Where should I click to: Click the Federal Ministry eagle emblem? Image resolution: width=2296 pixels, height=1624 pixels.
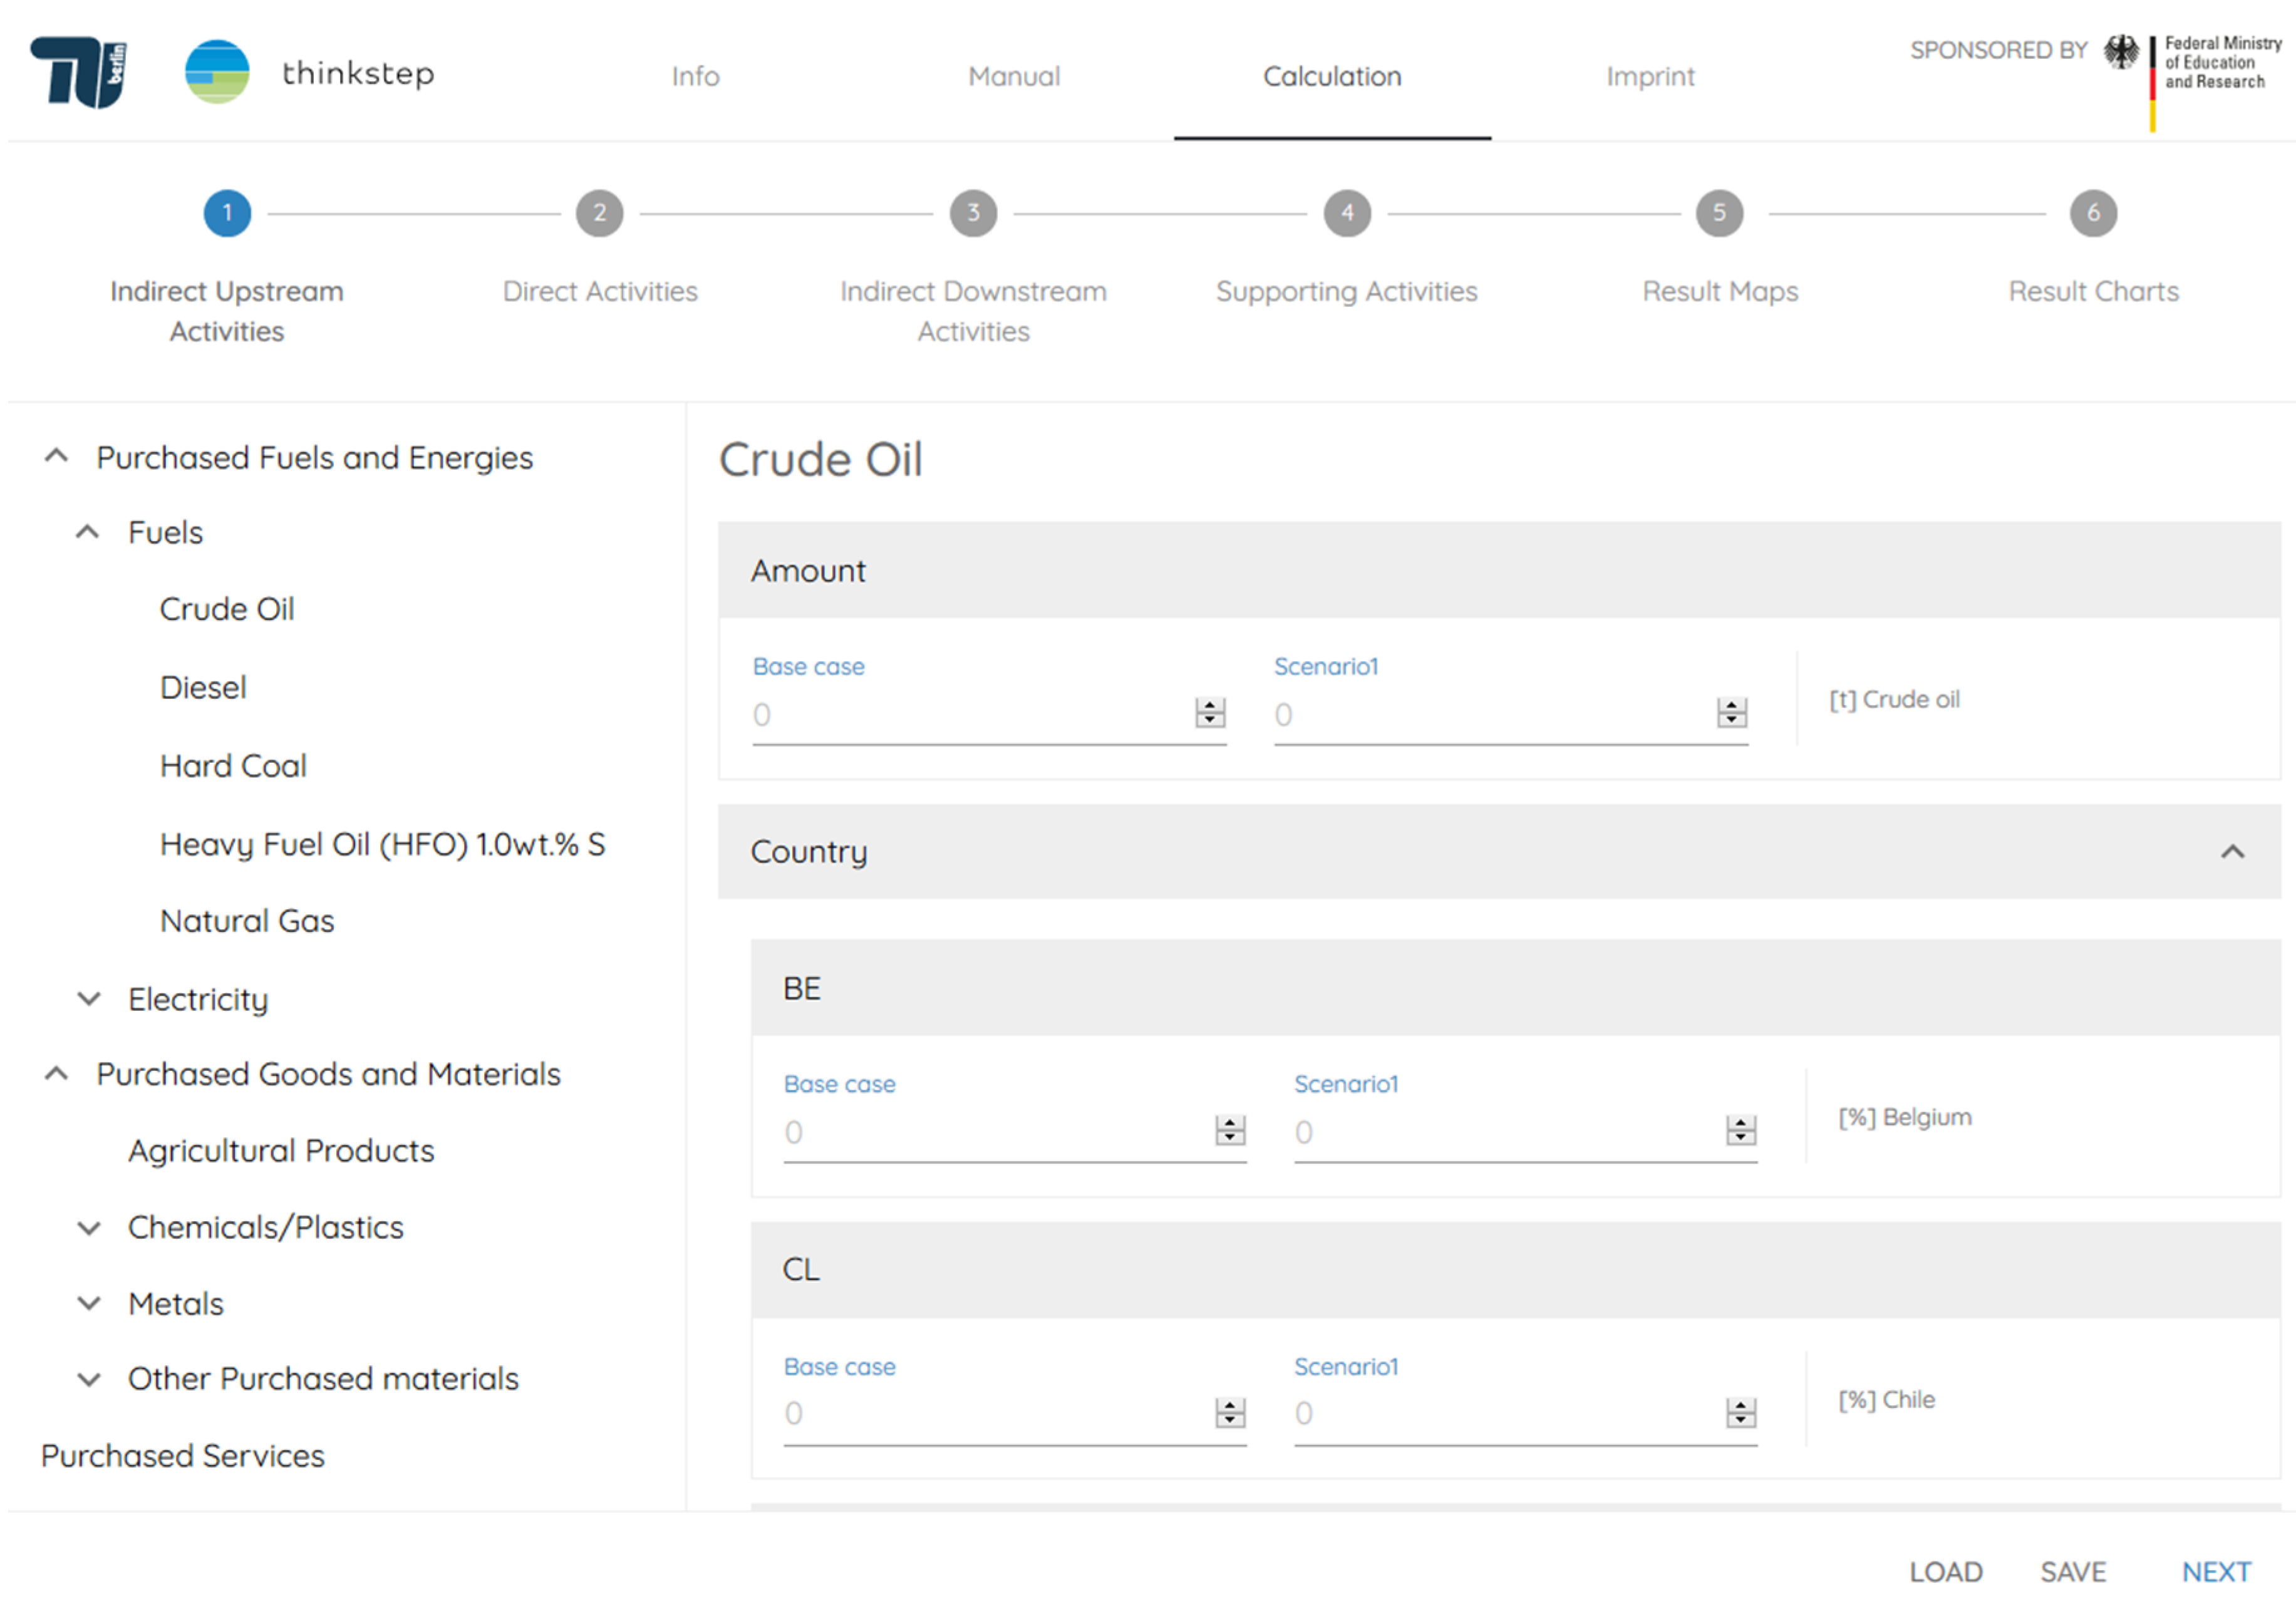click(2121, 52)
